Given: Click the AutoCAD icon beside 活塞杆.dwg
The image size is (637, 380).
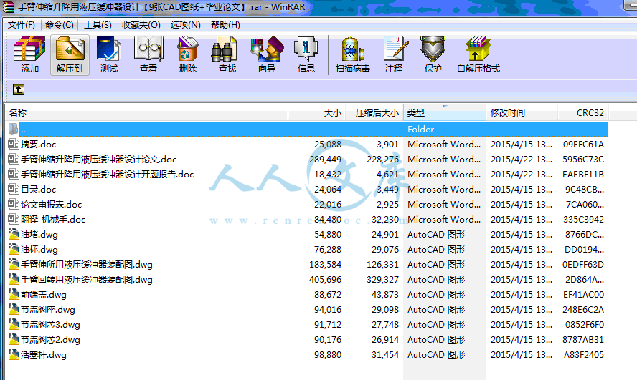Looking at the screenshot, I should (14, 354).
